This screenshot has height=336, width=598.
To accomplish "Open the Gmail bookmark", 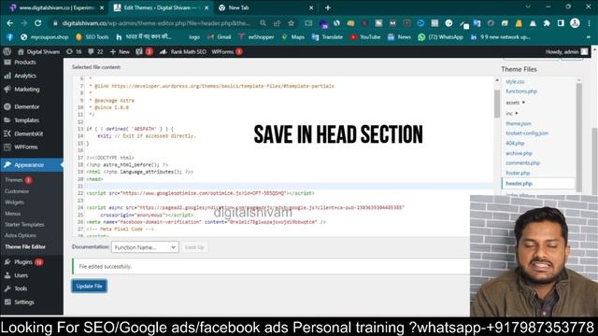I will [x=220, y=37].
